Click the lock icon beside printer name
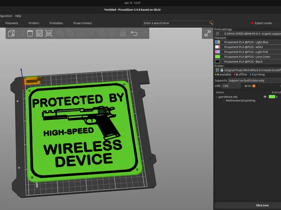This screenshot has height=210, width=281. pos(222,70)
